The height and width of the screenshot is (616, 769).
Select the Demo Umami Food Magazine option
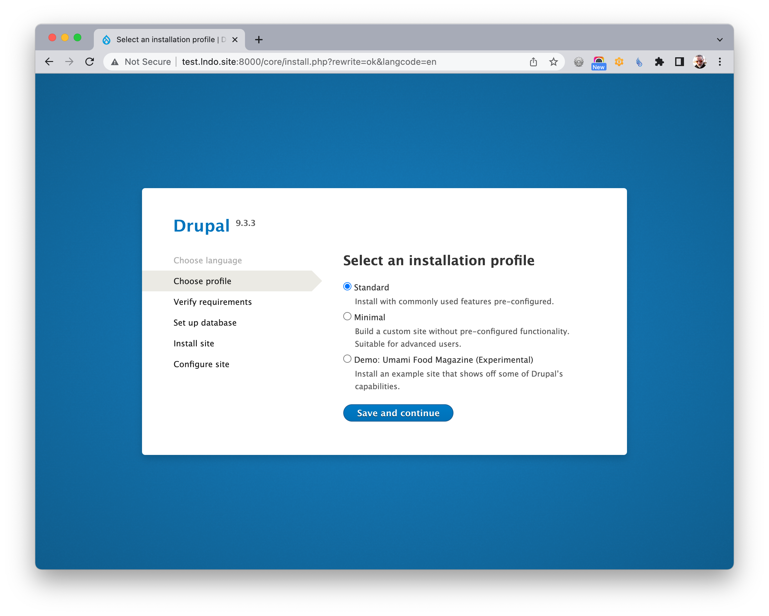[347, 359]
